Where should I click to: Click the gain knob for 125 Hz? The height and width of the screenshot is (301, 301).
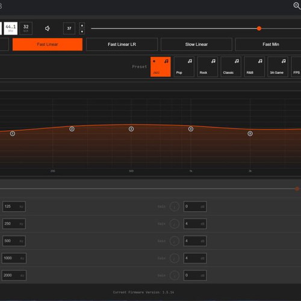pyautogui.click(x=174, y=206)
